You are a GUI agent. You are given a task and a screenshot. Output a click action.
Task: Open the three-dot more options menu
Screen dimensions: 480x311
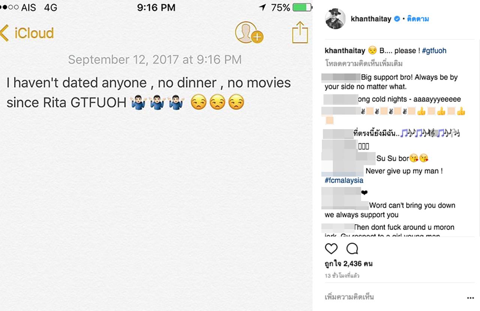pos(470,298)
